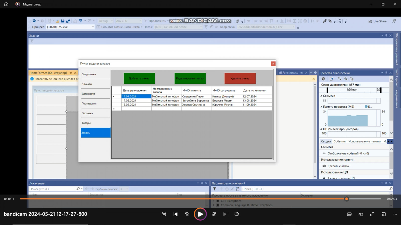Click the Save All toolbar icon
401x225 pixels.
pyautogui.click(x=68, y=21)
